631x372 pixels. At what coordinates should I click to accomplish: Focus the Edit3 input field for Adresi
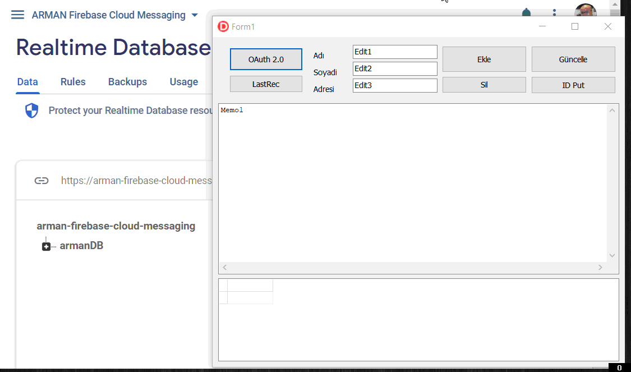pos(395,85)
